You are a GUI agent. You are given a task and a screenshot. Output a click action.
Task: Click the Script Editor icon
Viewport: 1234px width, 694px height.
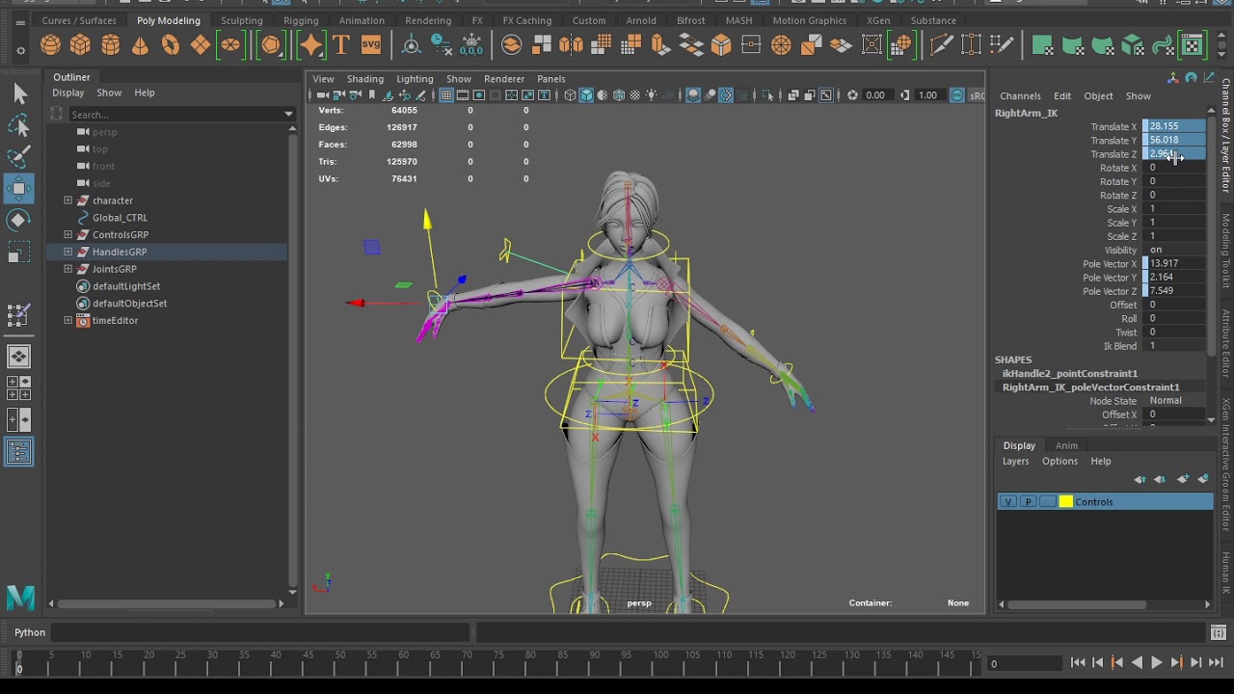(x=1219, y=632)
